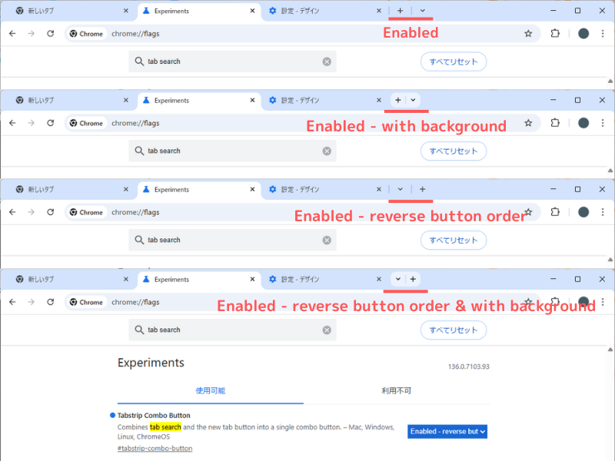Click すべてリセット in the bottom window

pyautogui.click(x=454, y=330)
